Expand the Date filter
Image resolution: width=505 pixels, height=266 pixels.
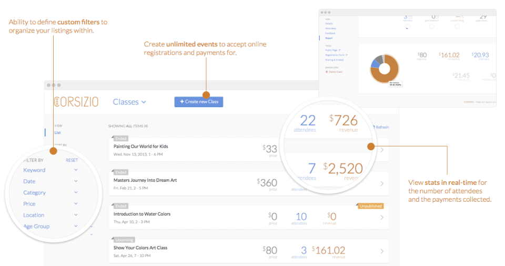50,181
